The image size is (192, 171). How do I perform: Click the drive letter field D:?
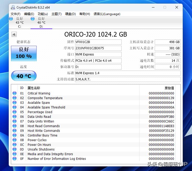click(x=98, y=67)
